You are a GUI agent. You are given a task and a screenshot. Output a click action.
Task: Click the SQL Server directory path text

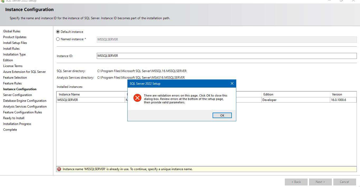coord(142,71)
